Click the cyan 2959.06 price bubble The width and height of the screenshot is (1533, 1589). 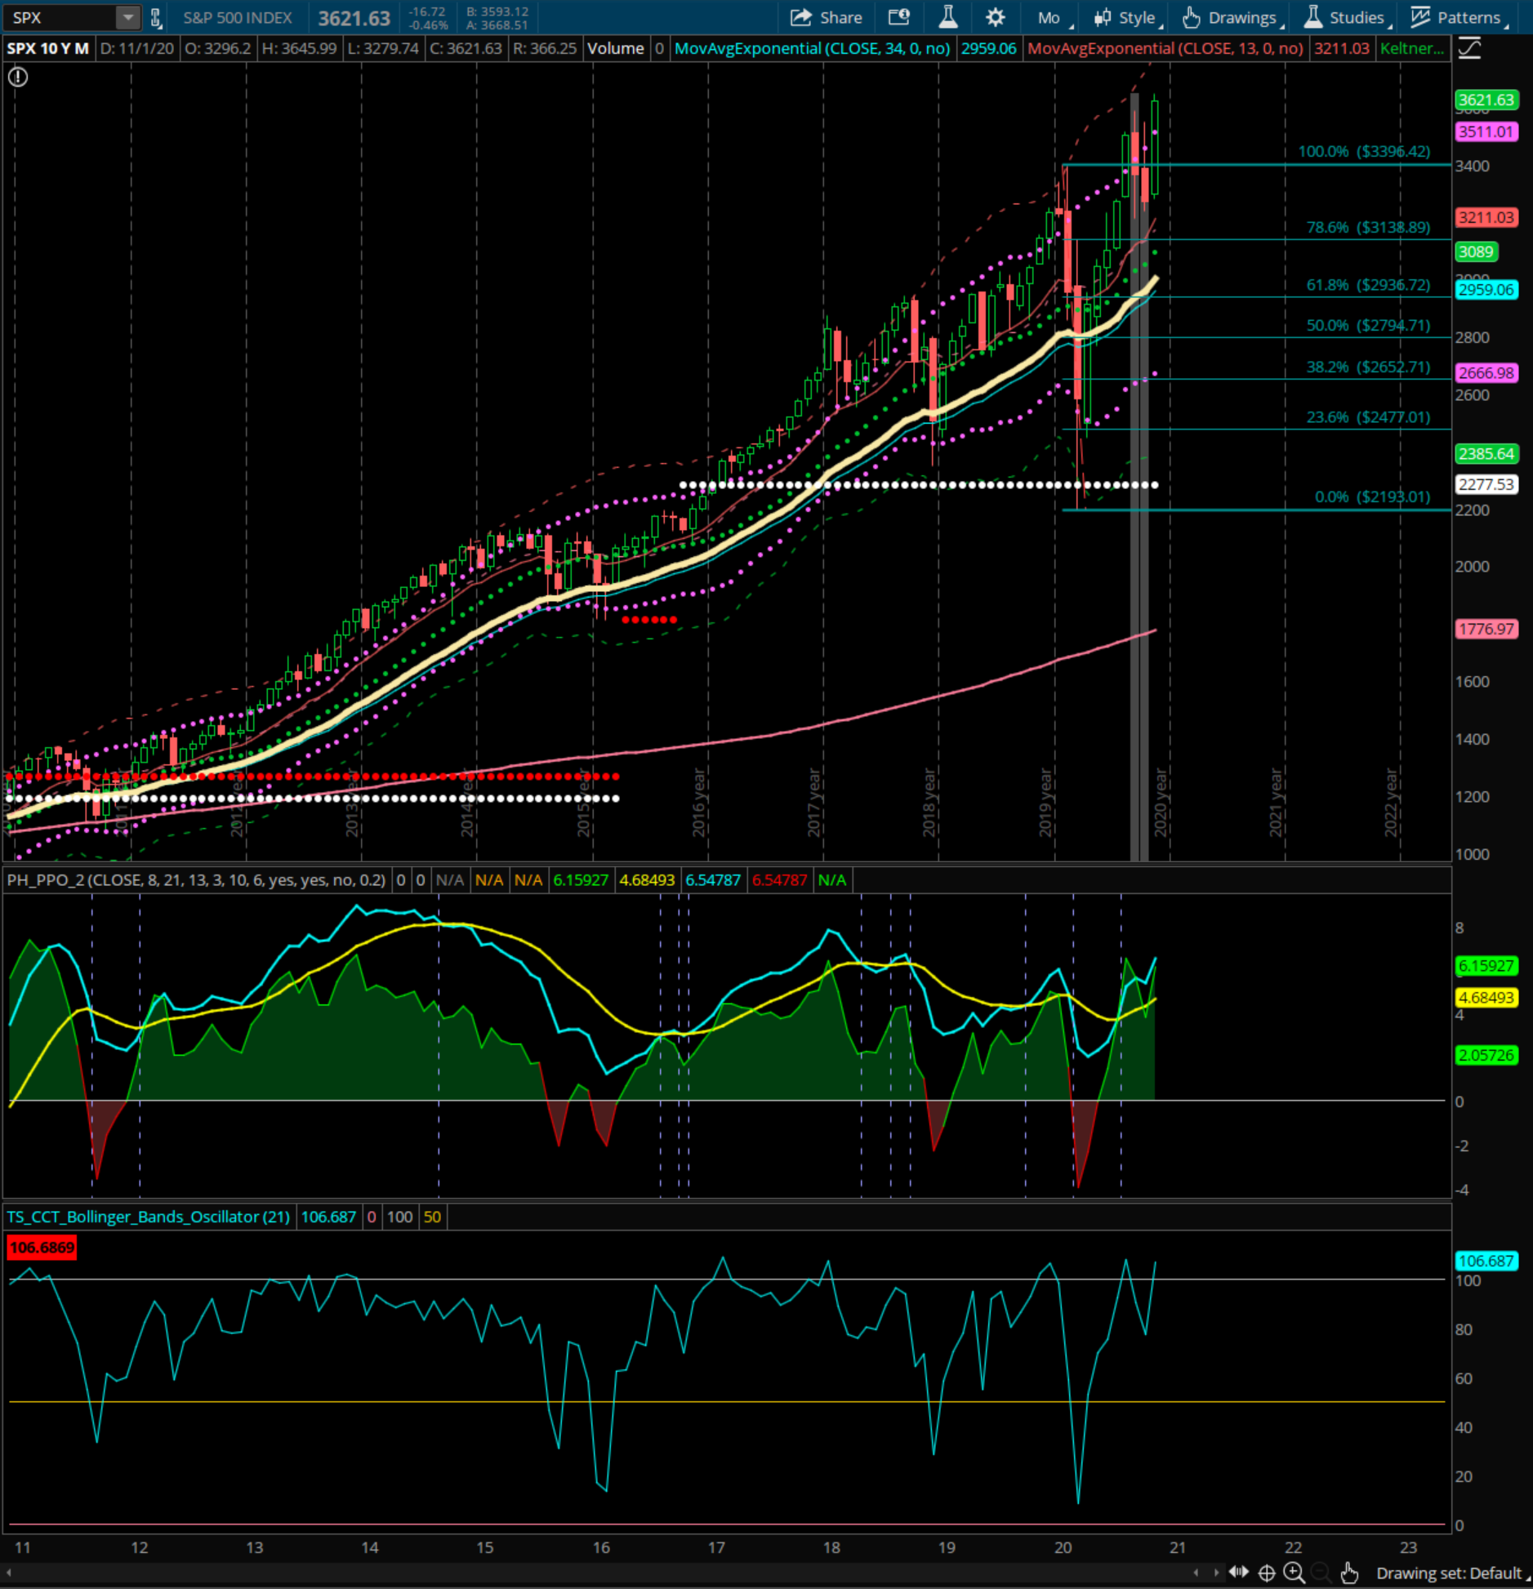(1486, 290)
